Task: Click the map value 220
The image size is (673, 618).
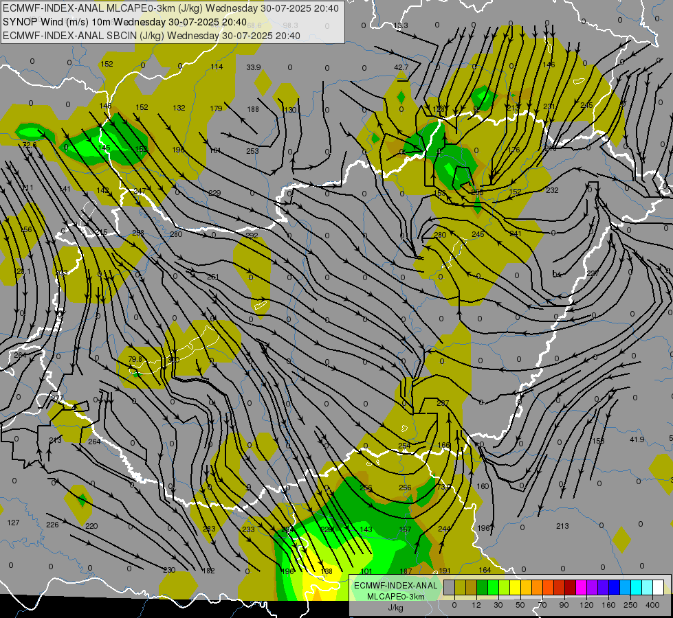Action: (x=91, y=526)
